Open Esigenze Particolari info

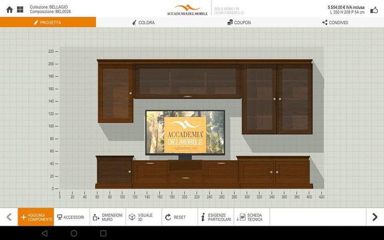coord(215,217)
